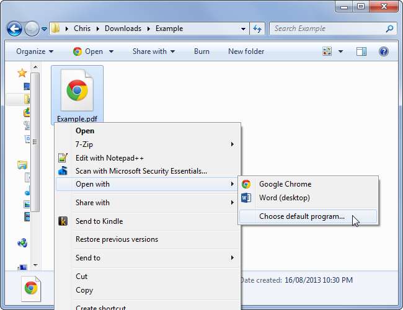The image size is (403, 310).
Task: Click the Help question mark icon
Action: point(383,51)
